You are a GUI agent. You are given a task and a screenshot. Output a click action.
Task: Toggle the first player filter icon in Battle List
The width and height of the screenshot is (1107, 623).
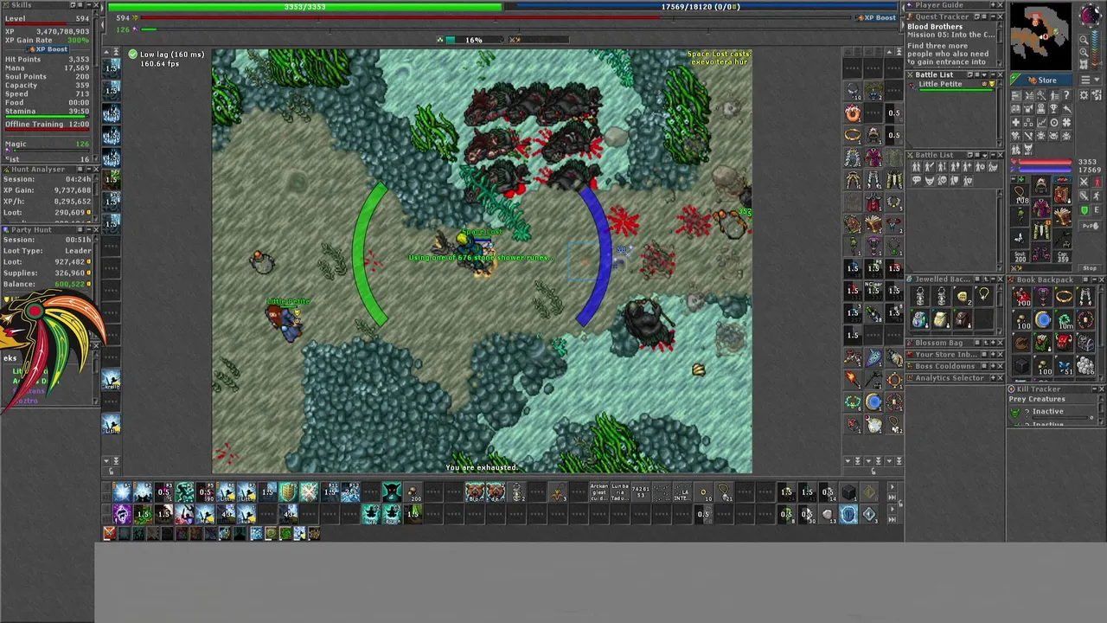tap(916, 167)
